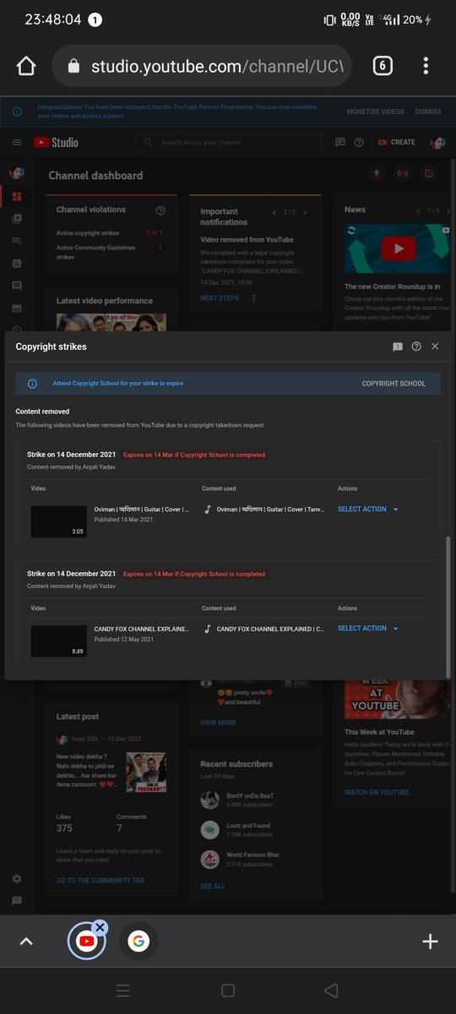Viewport: 456px width, 1014px height.
Task: Play the News Creator Roundup video thumbnail
Action: pyautogui.click(x=397, y=248)
